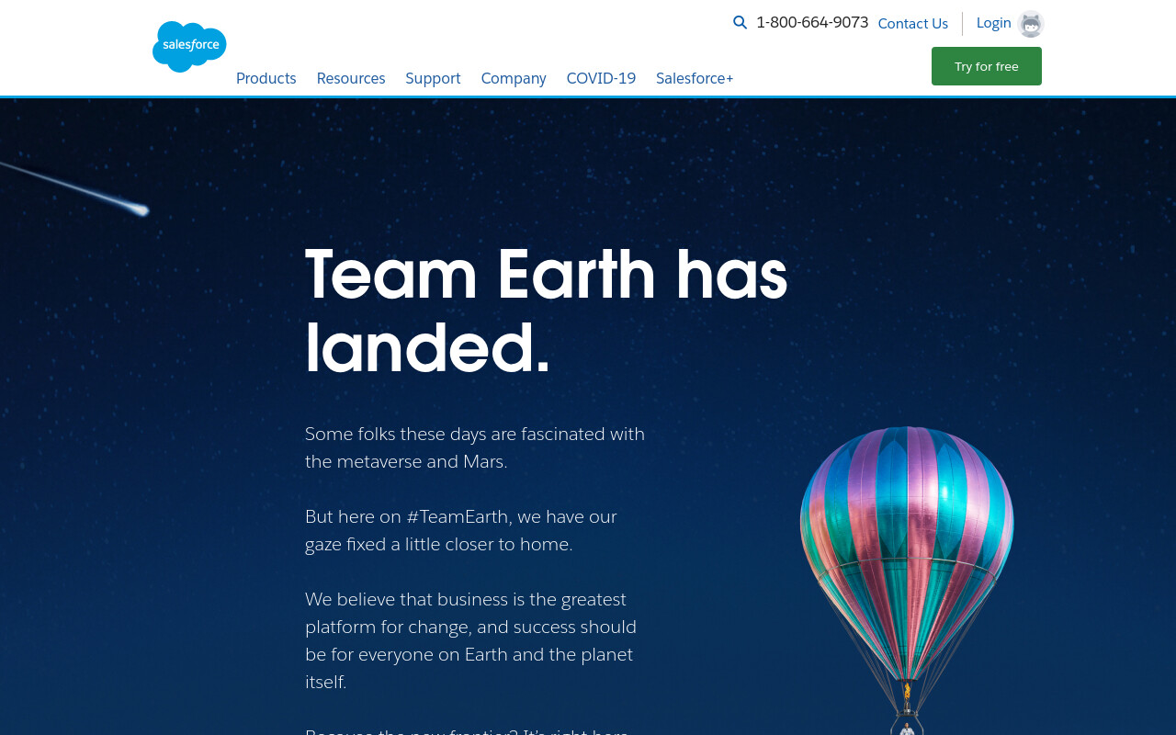The height and width of the screenshot is (735, 1176).
Task: Open the Products menu
Action: coord(266,78)
